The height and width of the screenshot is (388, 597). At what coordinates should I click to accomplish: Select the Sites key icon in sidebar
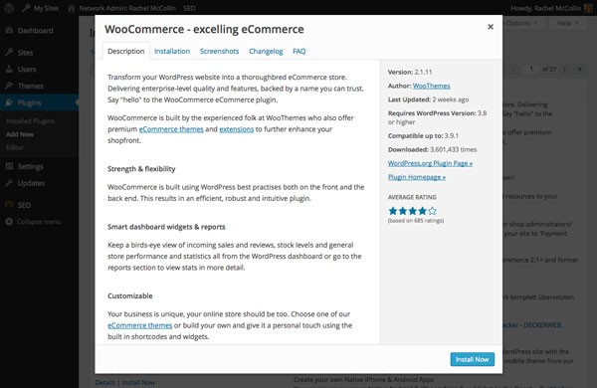pos(9,53)
